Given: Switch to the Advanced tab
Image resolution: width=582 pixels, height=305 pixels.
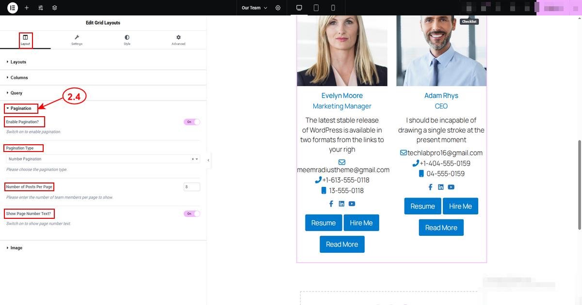Looking at the screenshot, I should [178, 40].
